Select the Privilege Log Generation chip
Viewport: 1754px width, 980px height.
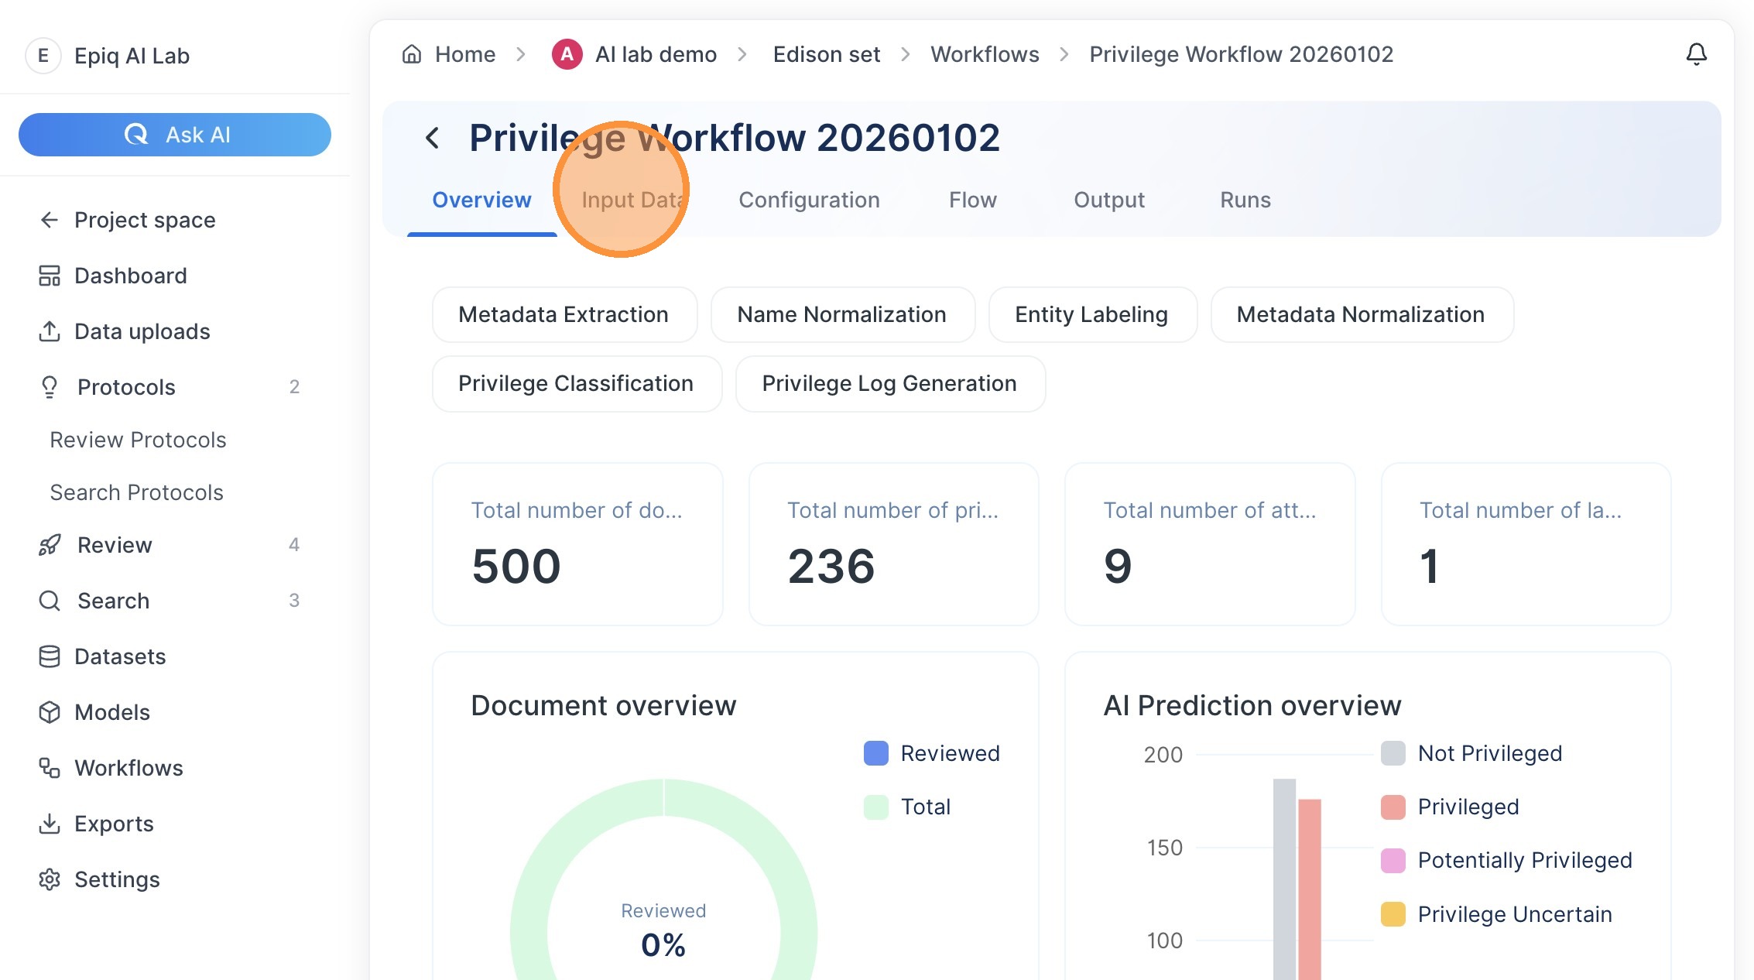click(x=890, y=384)
